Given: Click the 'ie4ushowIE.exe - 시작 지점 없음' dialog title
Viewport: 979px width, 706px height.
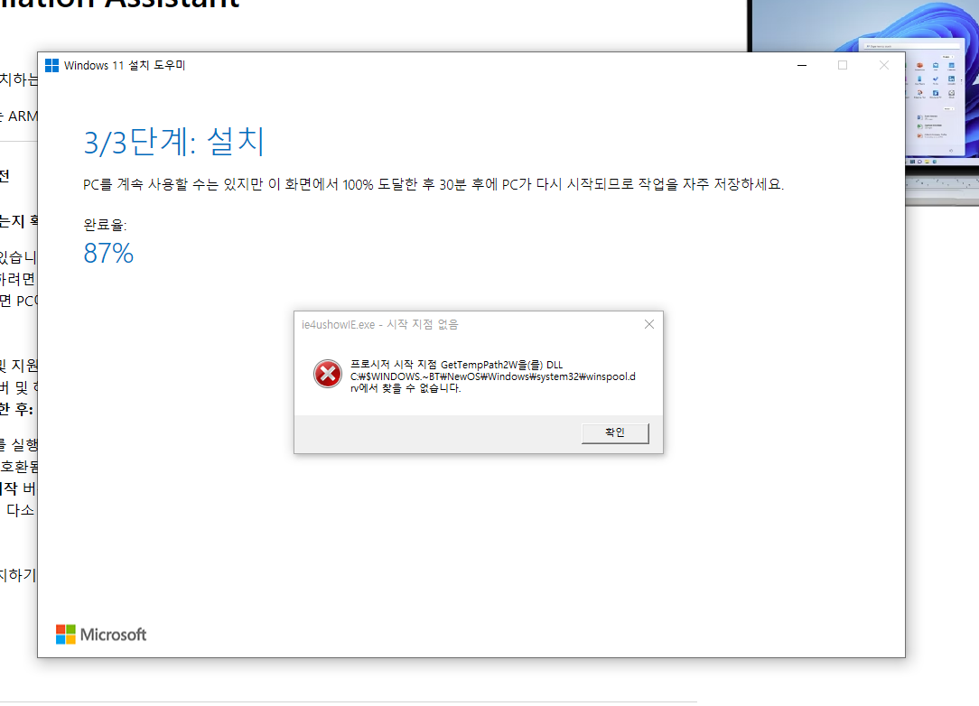Looking at the screenshot, I should 379,325.
